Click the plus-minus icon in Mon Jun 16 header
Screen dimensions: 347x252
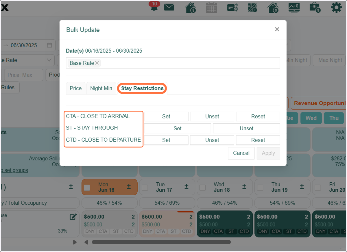click(129, 187)
